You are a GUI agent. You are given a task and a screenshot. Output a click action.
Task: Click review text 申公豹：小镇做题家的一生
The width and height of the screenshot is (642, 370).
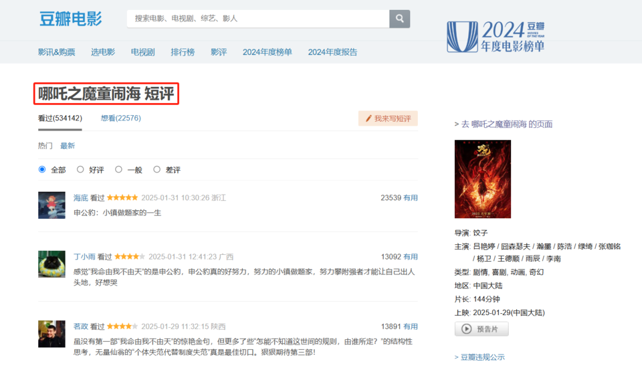coord(118,213)
